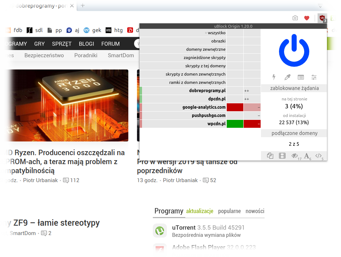Click the 'zablokowane żądania' header
This screenshot has width=341, height=257.
pos(294,88)
